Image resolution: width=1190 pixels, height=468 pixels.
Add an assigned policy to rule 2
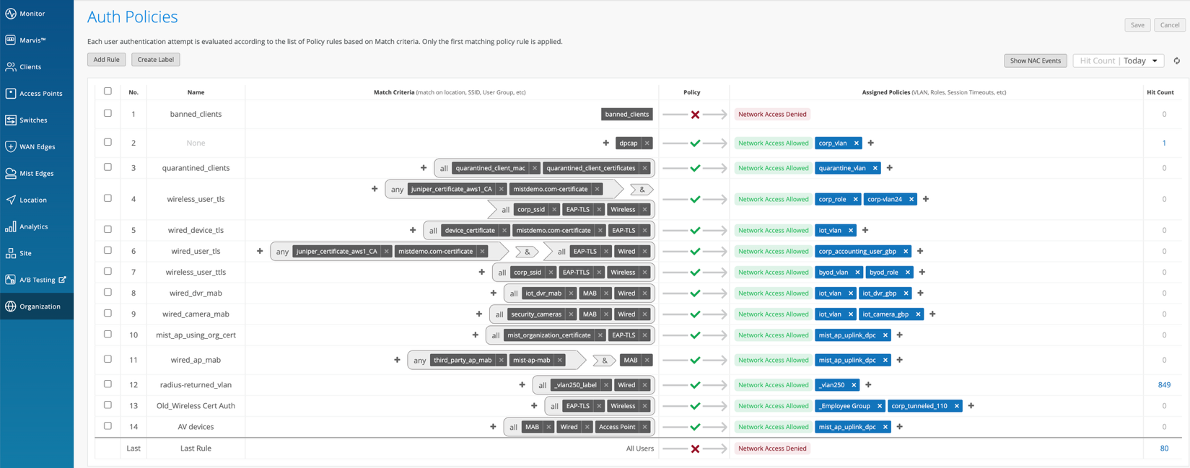tap(871, 144)
